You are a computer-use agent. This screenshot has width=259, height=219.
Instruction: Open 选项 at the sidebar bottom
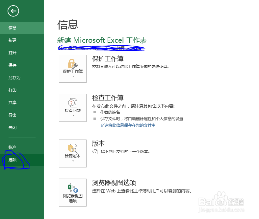coord(22,160)
